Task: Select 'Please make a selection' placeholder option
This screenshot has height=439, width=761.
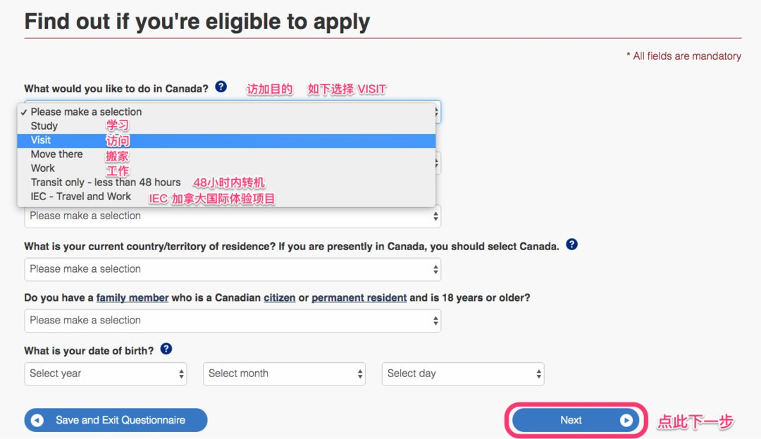Action: 86,112
